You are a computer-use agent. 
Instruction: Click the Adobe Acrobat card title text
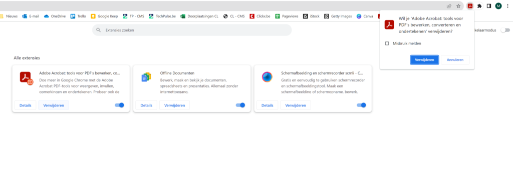80,73
